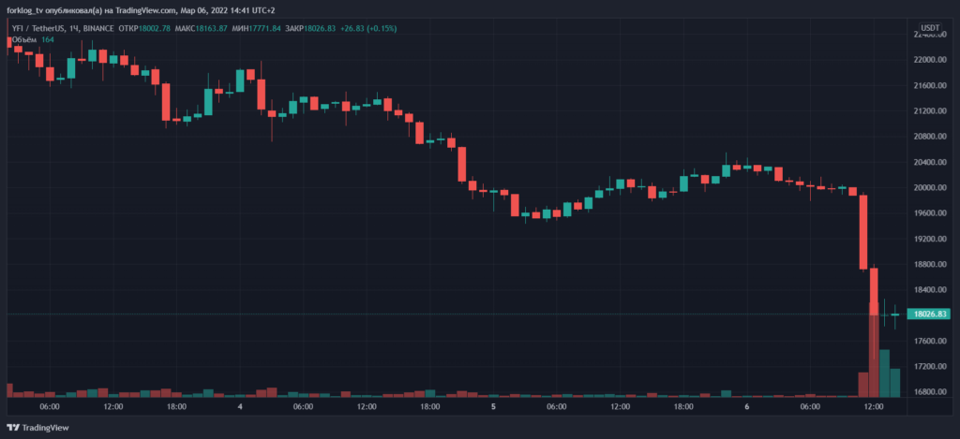960x439 pixels.
Task: Click the tallest green volume bar
Action: point(884,373)
